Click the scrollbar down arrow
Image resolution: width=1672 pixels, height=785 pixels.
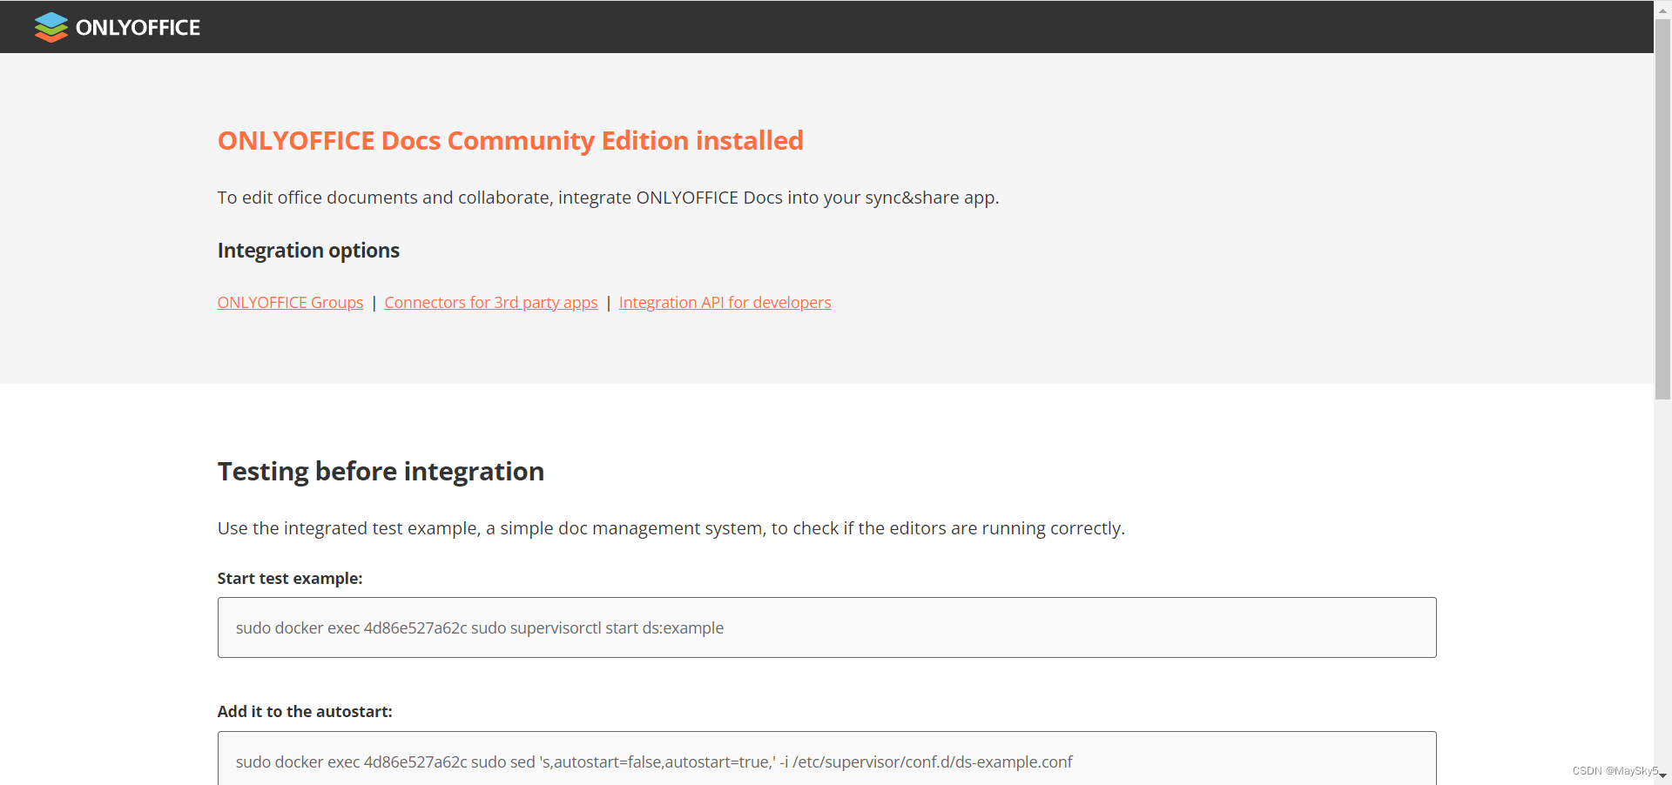click(x=1662, y=776)
